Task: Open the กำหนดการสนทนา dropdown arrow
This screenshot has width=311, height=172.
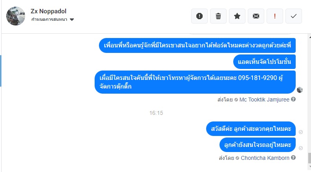Action: click(x=72, y=19)
